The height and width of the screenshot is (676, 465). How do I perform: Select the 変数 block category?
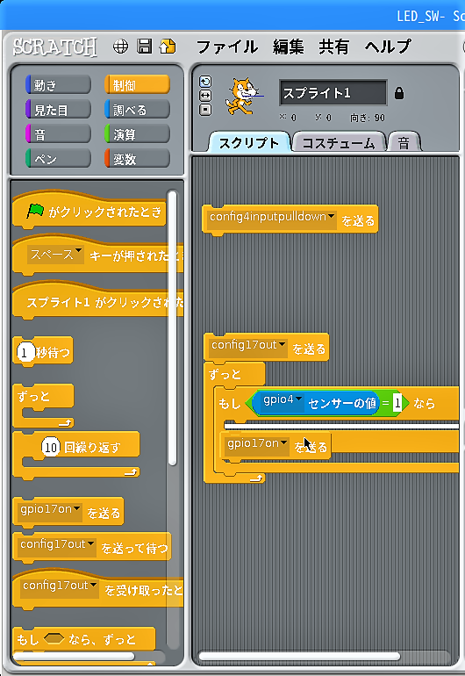pos(137,159)
